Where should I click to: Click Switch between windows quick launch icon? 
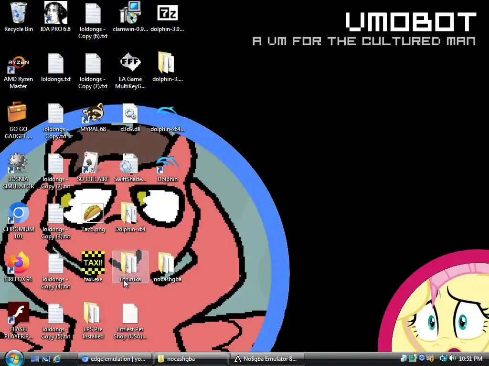(x=46, y=359)
